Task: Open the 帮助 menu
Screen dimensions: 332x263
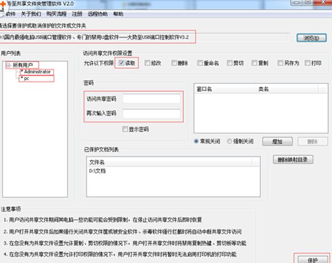Action: [x=119, y=14]
